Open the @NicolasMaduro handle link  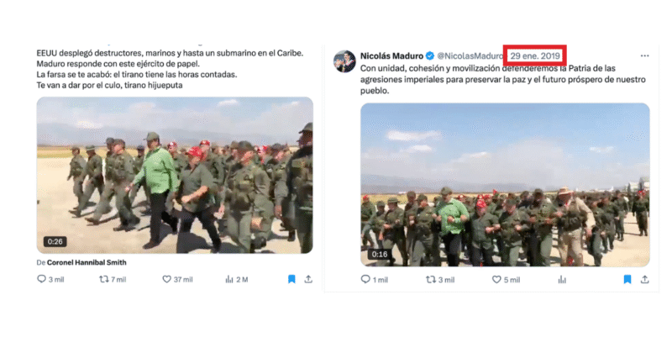[x=470, y=55]
